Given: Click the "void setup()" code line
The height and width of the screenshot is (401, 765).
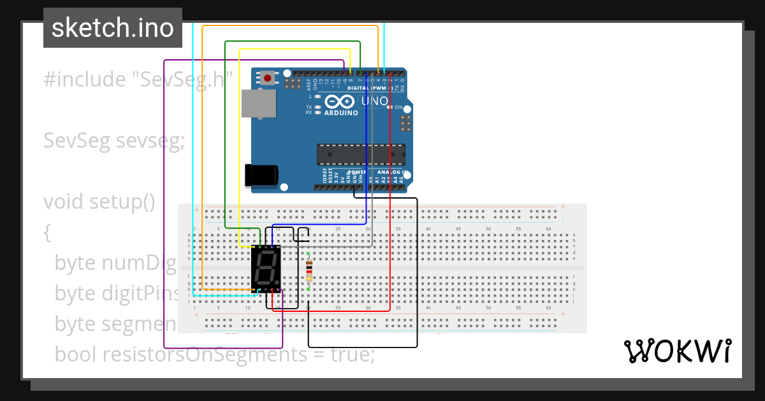Looking at the screenshot, I should pyautogui.click(x=99, y=202).
